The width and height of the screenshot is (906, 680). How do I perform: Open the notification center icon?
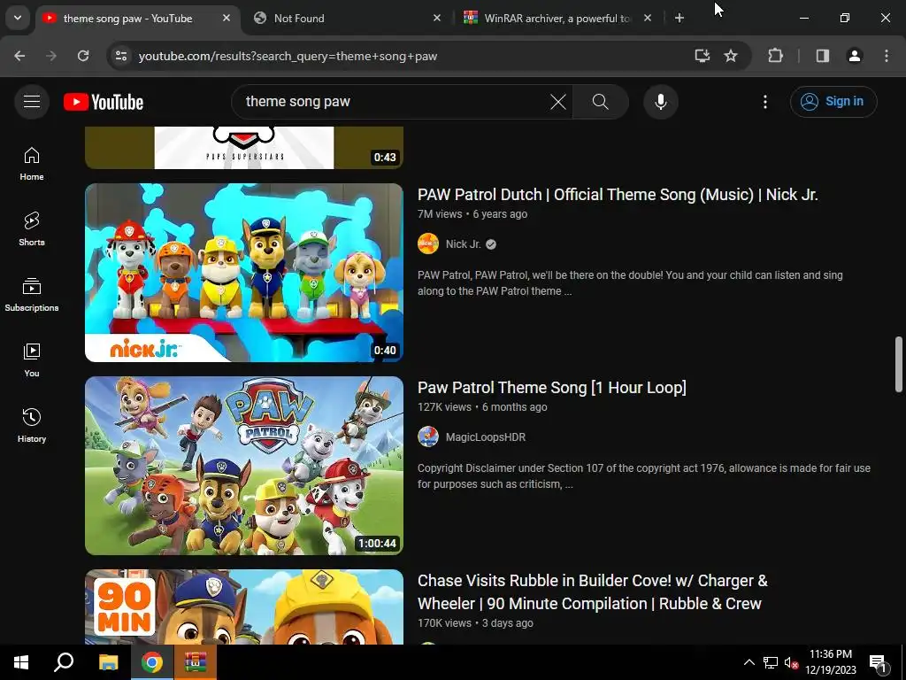[878, 662]
